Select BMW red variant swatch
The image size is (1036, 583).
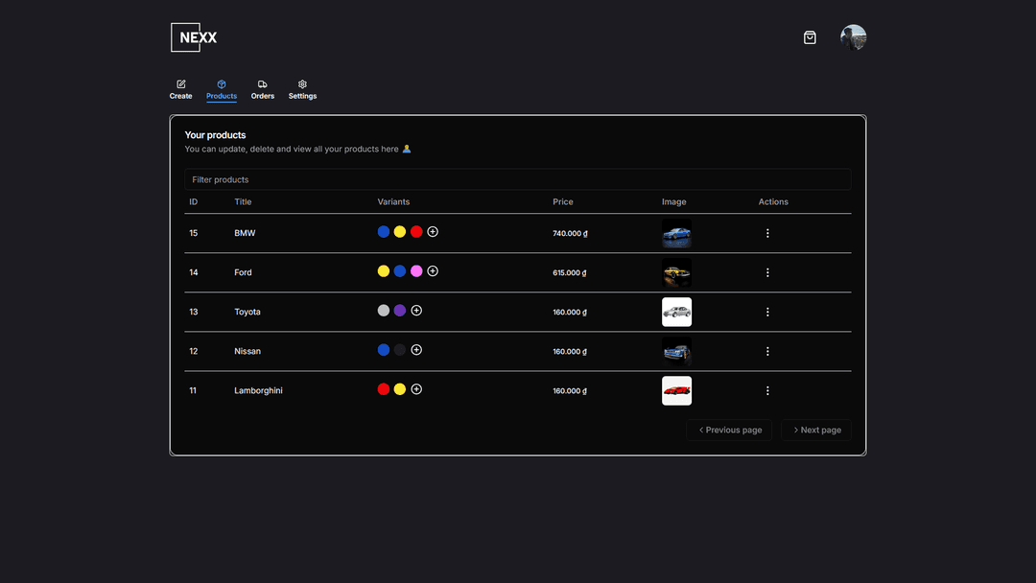(416, 232)
